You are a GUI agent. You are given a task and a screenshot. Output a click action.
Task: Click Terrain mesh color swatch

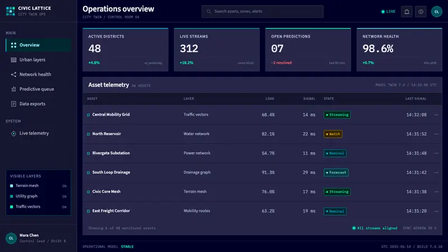11,186
